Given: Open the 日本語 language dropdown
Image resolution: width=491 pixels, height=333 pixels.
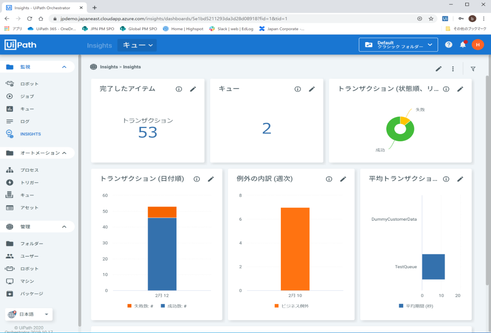Looking at the screenshot, I should pos(29,315).
